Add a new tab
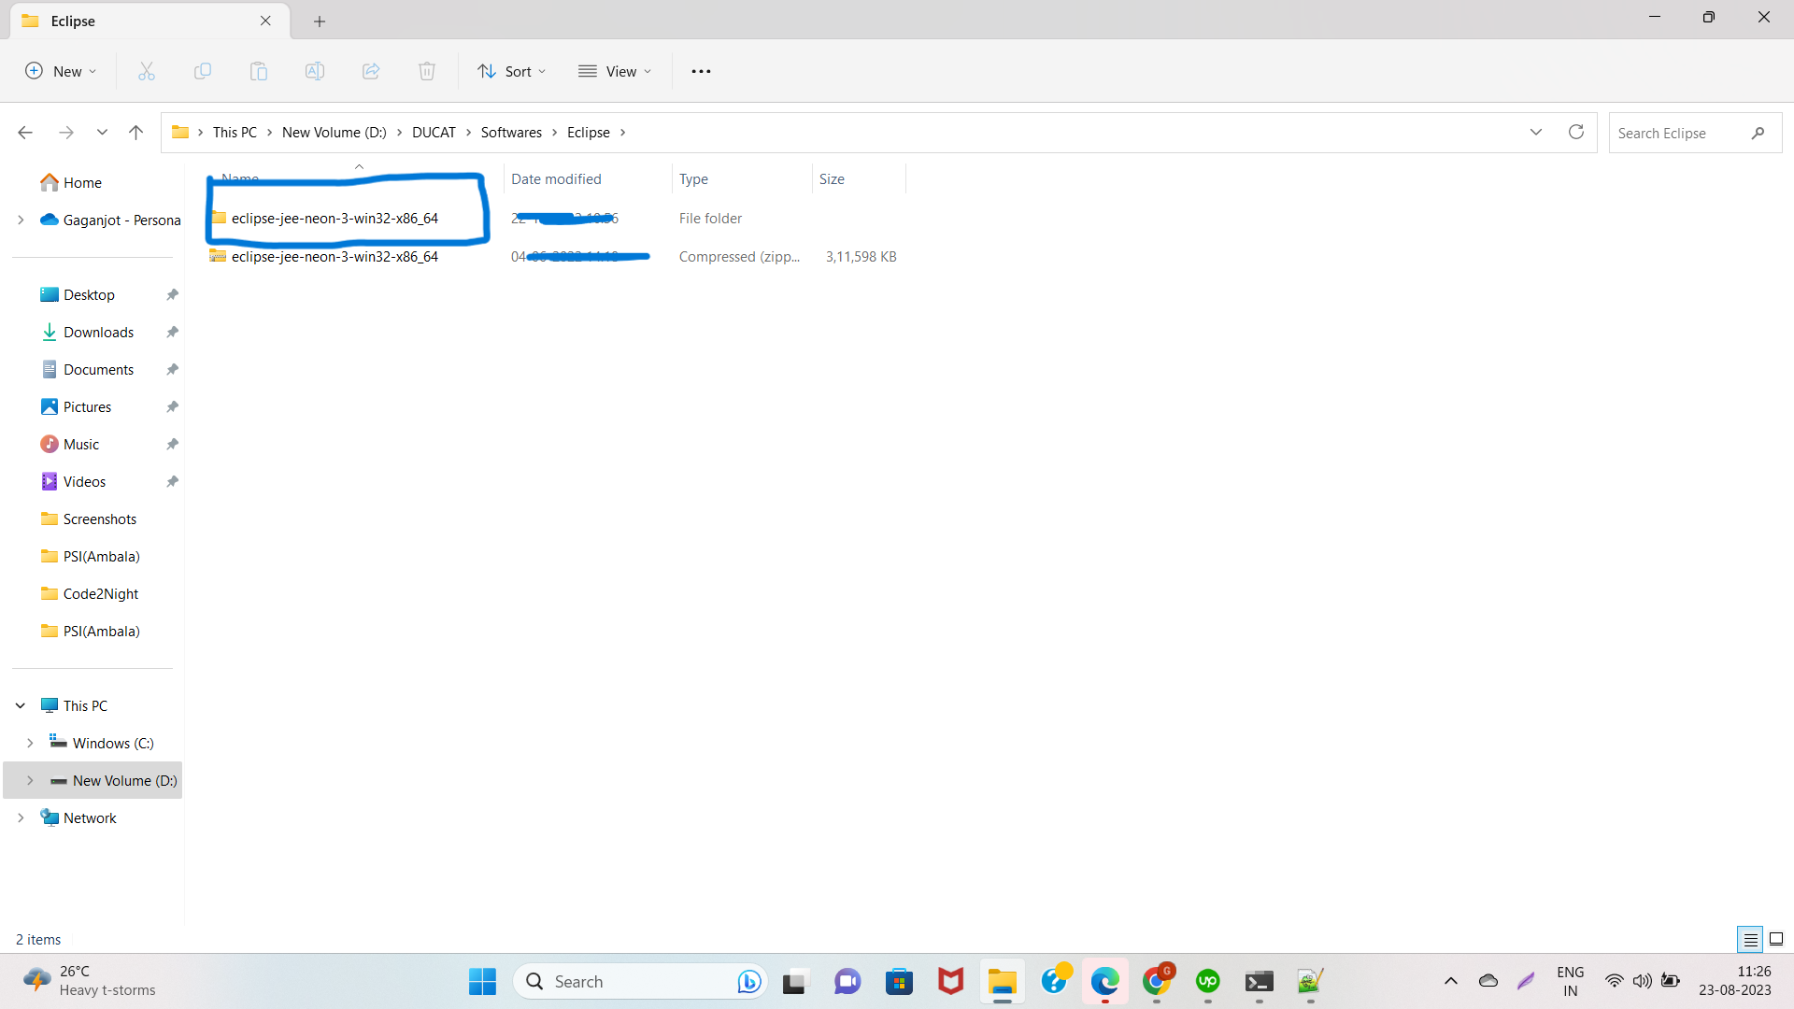 click(x=320, y=21)
